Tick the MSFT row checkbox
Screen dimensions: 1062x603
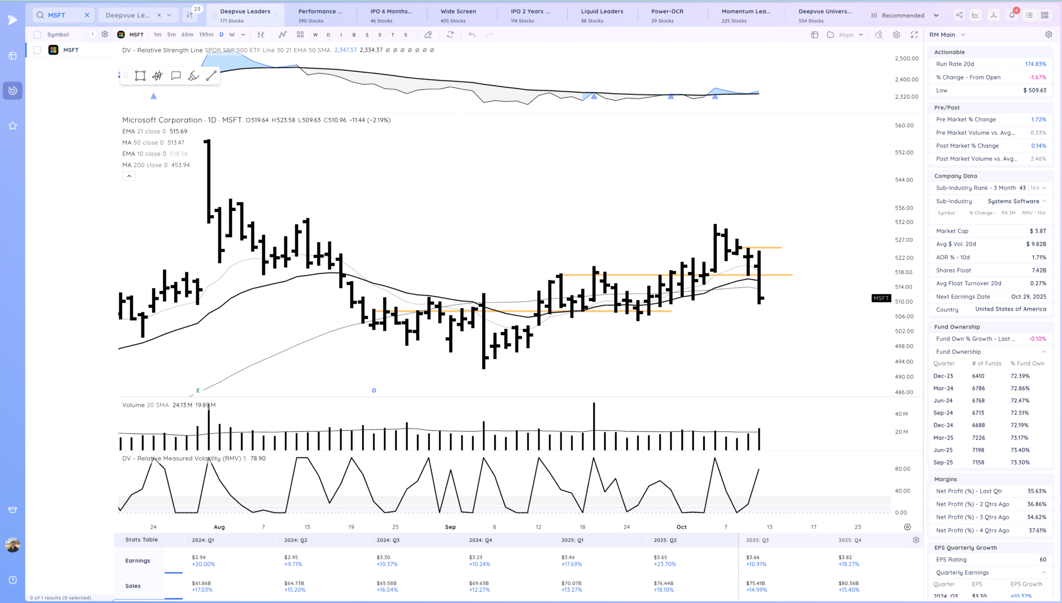pyautogui.click(x=37, y=50)
